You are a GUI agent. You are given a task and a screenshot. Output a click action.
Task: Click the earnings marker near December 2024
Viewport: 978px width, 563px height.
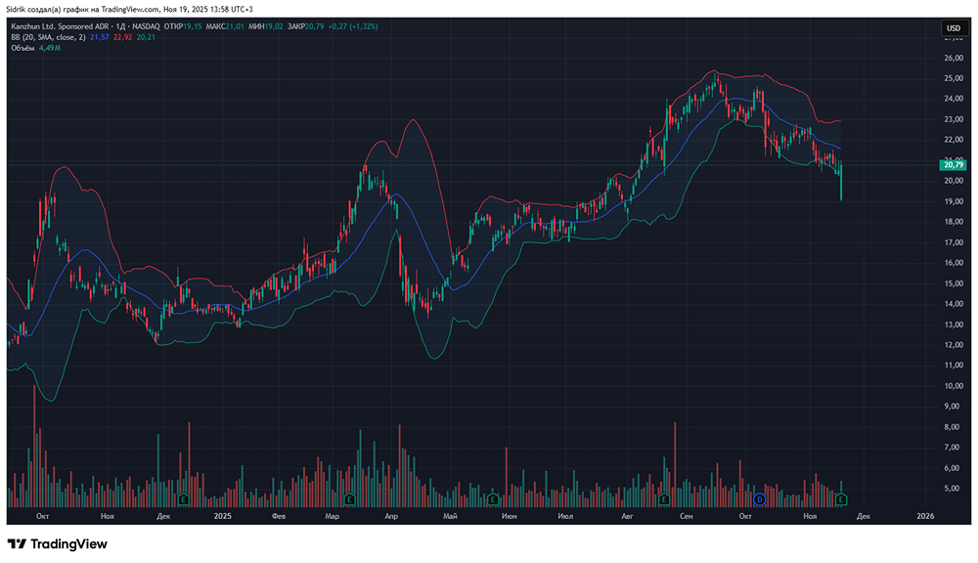pyautogui.click(x=183, y=499)
